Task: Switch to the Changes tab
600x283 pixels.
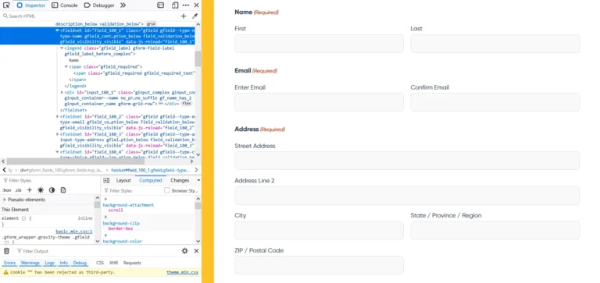Action: tap(180, 180)
